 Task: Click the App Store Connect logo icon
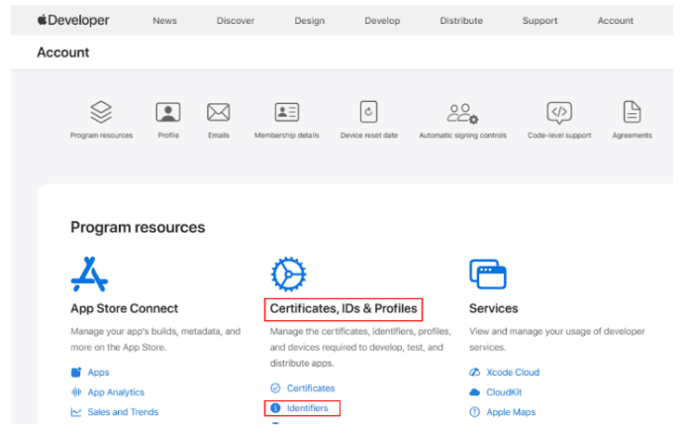[89, 273]
